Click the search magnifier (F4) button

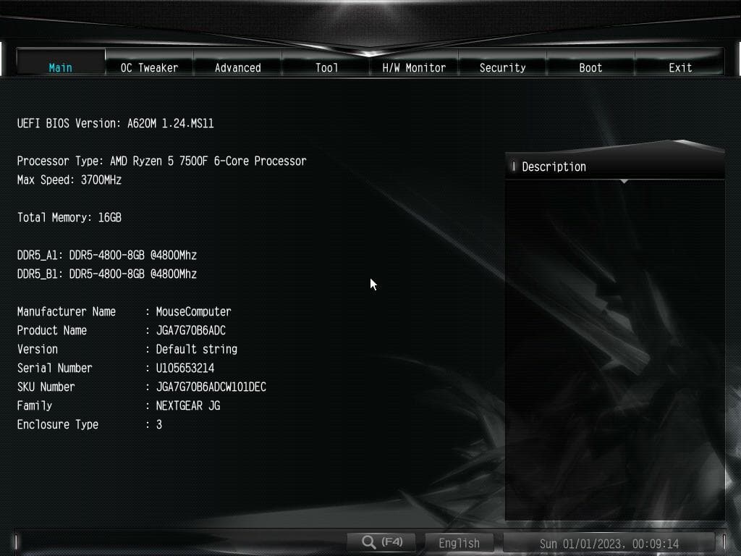tap(382, 542)
